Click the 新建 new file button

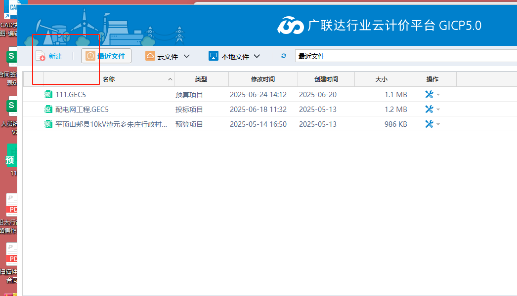[x=49, y=56]
